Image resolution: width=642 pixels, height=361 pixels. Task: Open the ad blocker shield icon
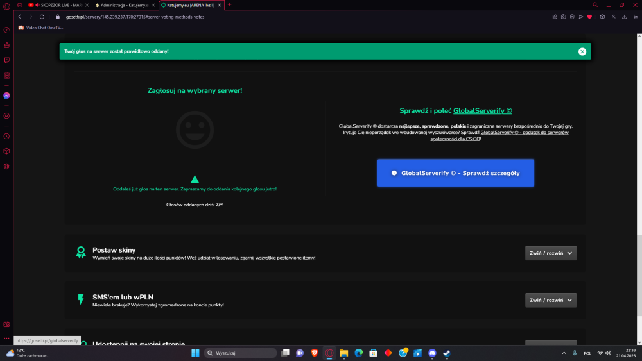572,17
